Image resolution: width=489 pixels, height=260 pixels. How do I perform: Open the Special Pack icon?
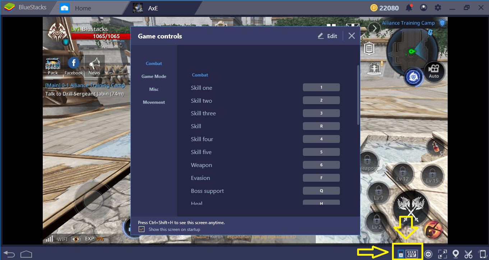[53, 66]
